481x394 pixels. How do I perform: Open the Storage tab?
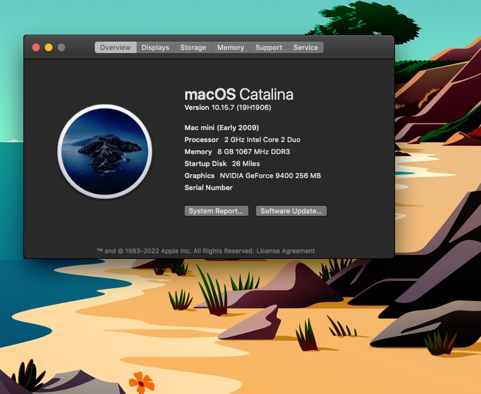193,47
